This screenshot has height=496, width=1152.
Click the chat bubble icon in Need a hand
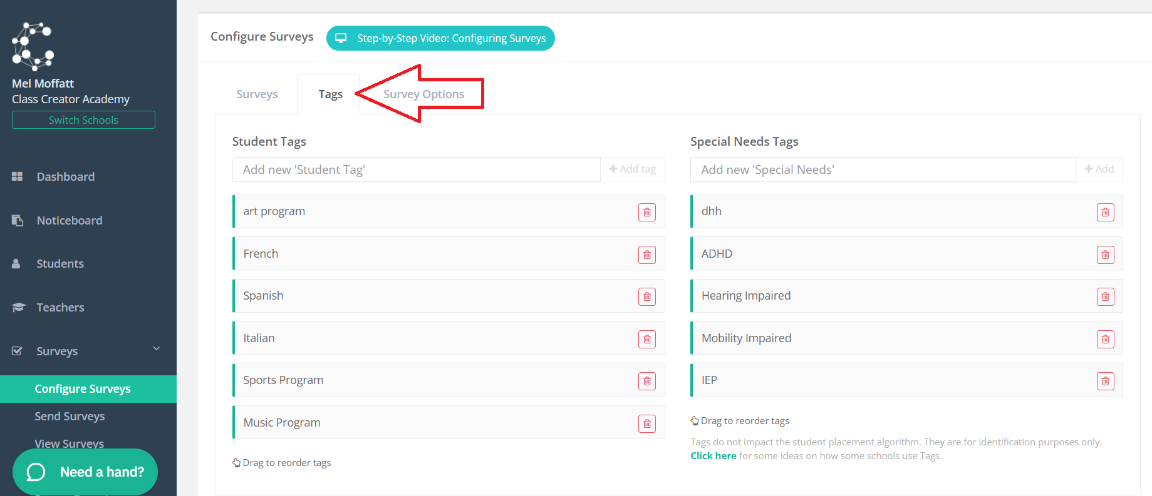pos(36,472)
